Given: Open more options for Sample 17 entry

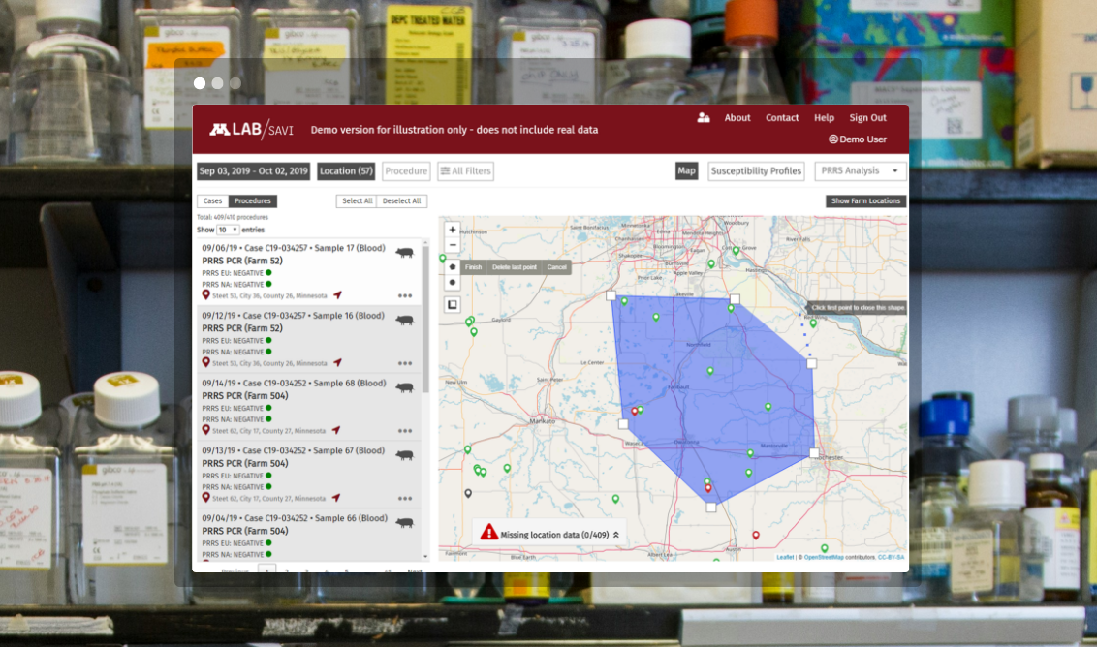Looking at the screenshot, I should [405, 295].
